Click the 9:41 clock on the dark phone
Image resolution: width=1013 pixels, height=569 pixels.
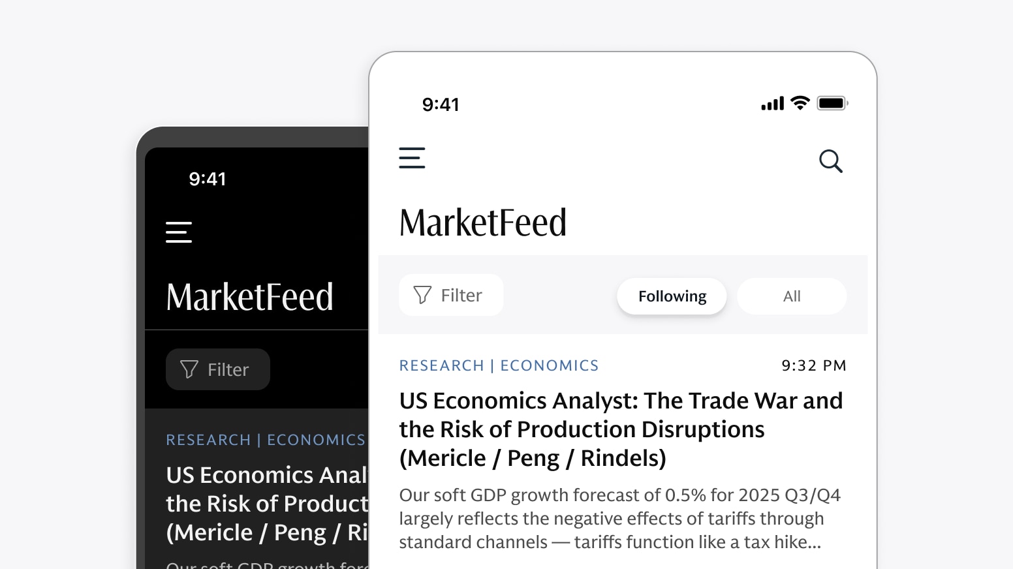pyautogui.click(x=207, y=179)
